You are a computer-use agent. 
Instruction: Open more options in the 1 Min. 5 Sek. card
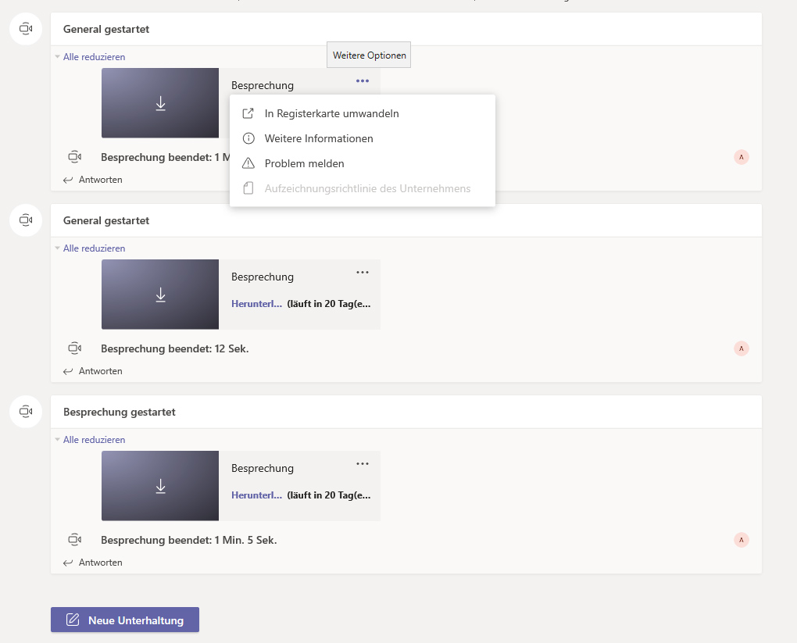[x=363, y=463]
